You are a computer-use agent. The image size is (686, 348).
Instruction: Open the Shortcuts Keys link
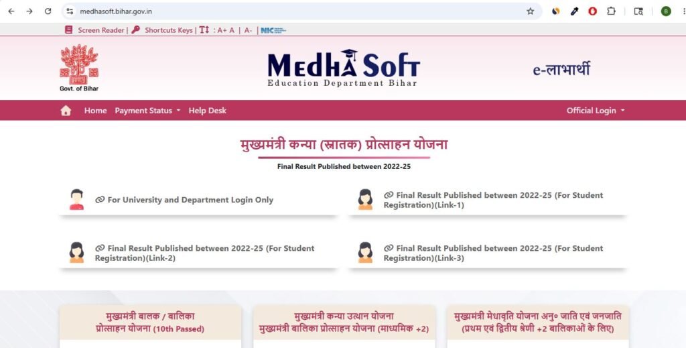(x=168, y=30)
